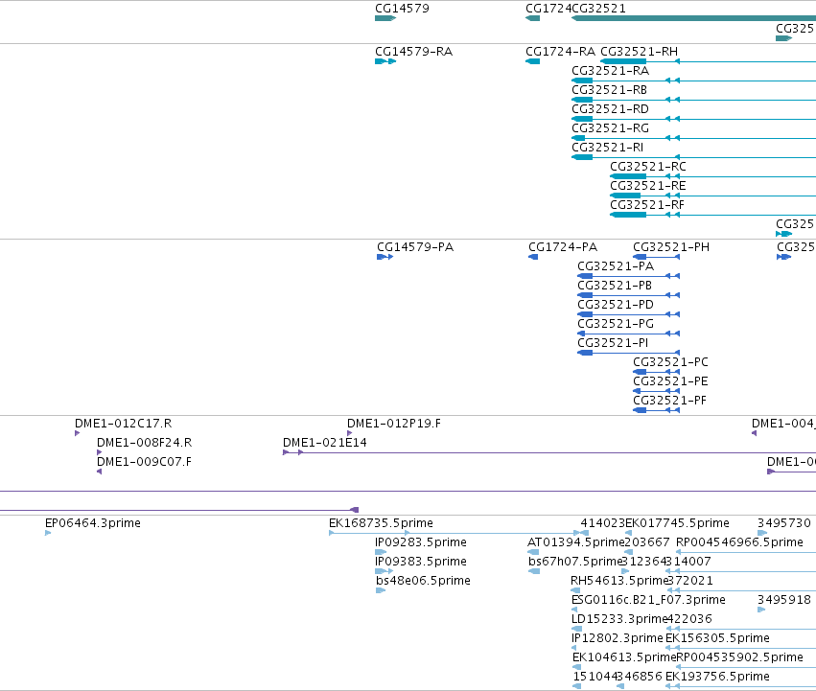The height and width of the screenshot is (691, 816).
Task: Click the EK156305.5prime EST label
Action: tap(717, 639)
